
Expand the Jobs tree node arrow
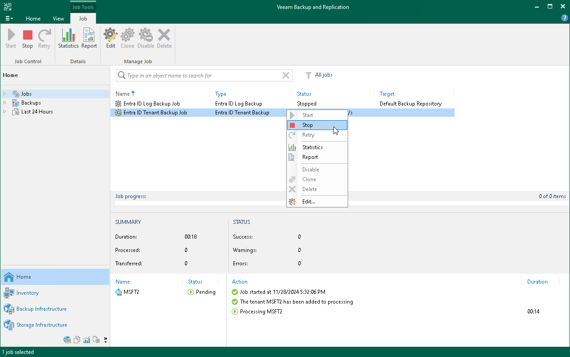pyautogui.click(x=5, y=94)
